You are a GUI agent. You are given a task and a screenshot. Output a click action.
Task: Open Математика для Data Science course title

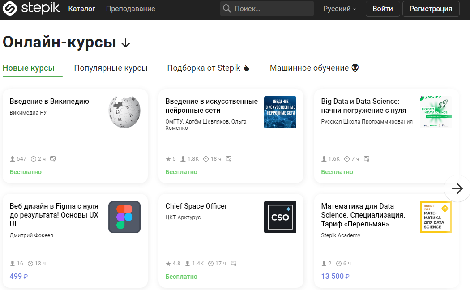(363, 215)
